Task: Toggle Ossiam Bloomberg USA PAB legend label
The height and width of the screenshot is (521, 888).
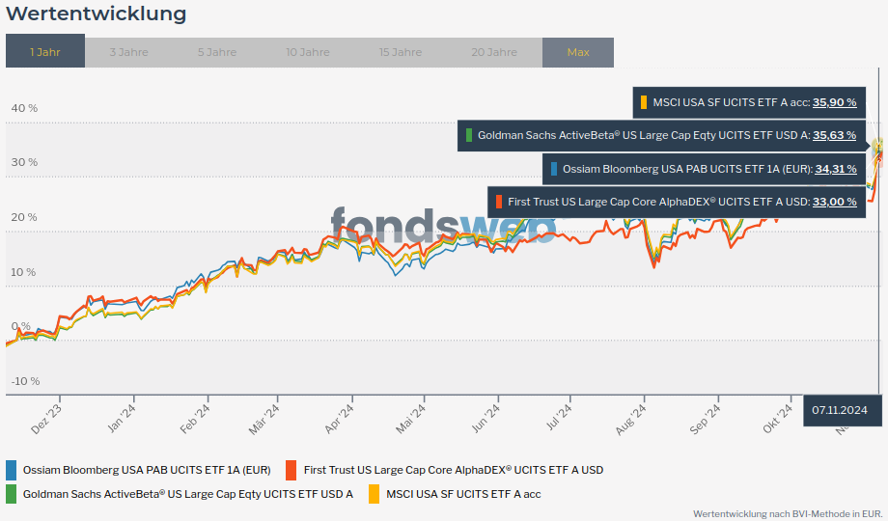Action: point(147,471)
